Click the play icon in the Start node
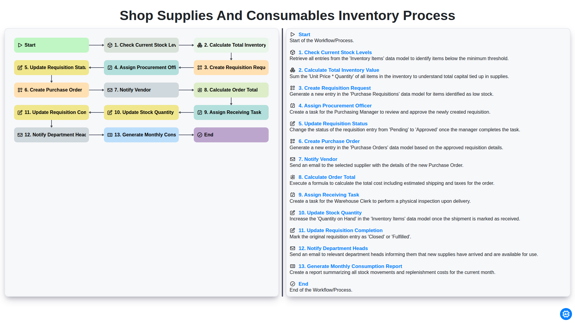Screen dimensions: 575x323 (20, 45)
